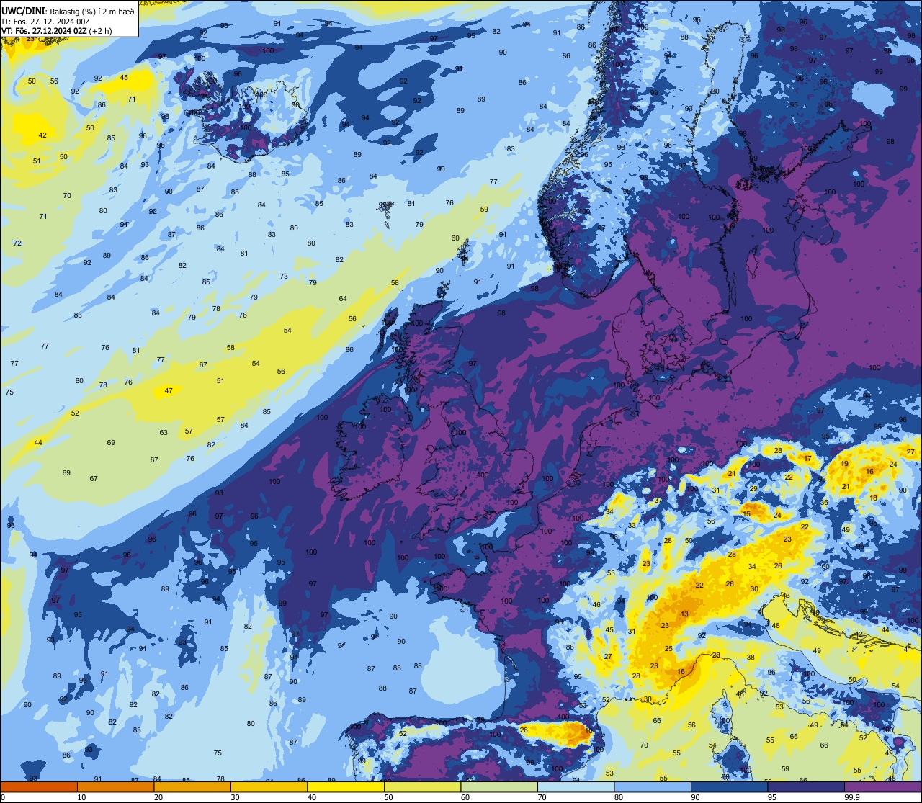Click the '37' humidity value on map
This screenshot has width=922, height=803.
pyautogui.click(x=658, y=501)
